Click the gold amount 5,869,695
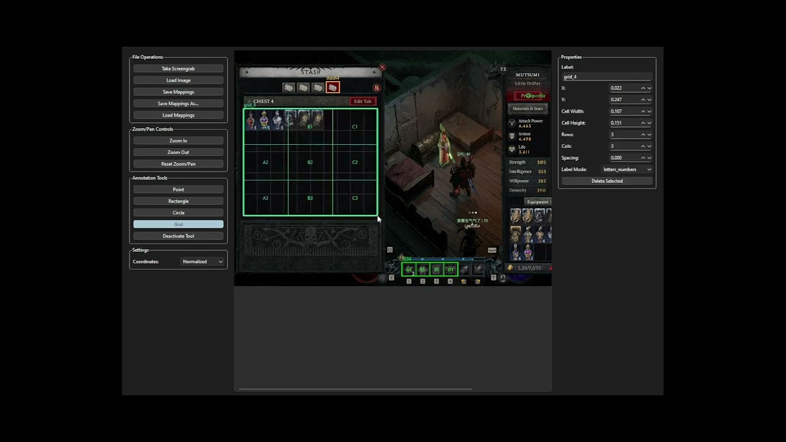The height and width of the screenshot is (442, 786). pyautogui.click(x=529, y=268)
